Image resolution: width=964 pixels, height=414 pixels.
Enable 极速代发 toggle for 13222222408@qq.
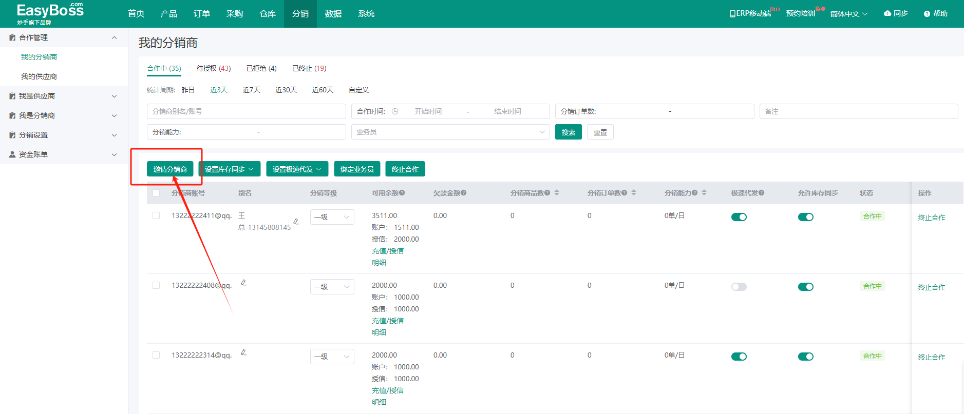(x=739, y=287)
